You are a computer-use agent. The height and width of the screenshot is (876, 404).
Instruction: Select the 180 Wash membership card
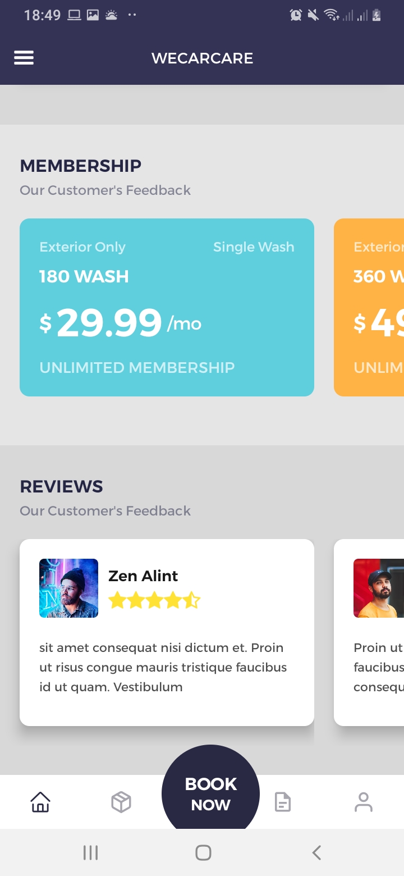pyautogui.click(x=167, y=307)
